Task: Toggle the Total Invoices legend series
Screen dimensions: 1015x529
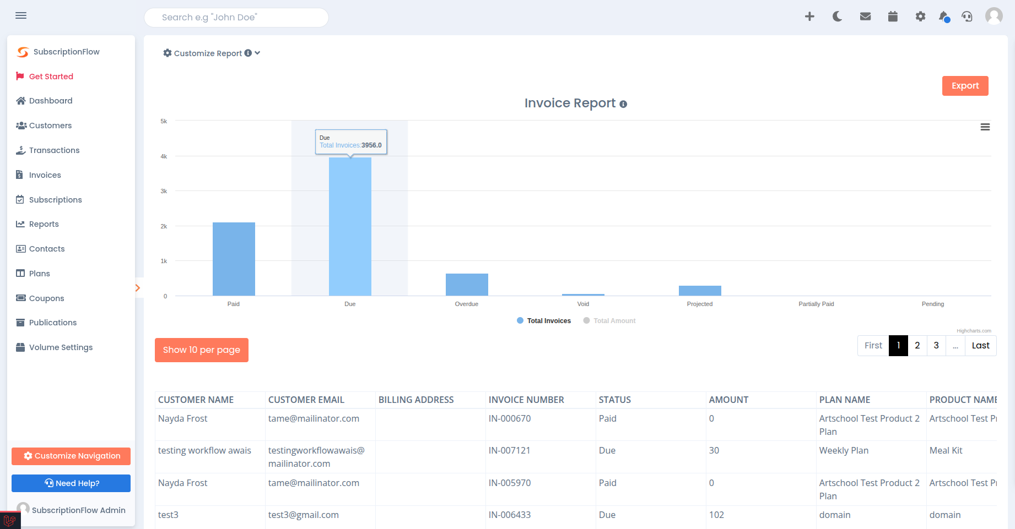Action: pyautogui.click(x=543, y=320)
